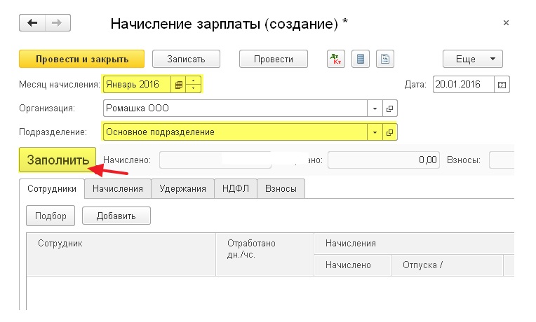Switch to the Начисления tab
This screenshot has width=536, height=322.
pyautogui.click(x=118, y=188)
